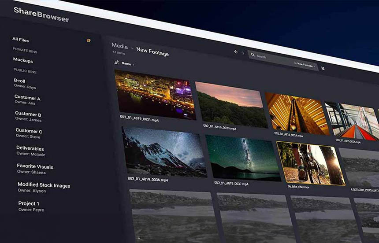Click the magnifier icon in search bar
This screenshot has height=243, width=379.
coord(253,55)
